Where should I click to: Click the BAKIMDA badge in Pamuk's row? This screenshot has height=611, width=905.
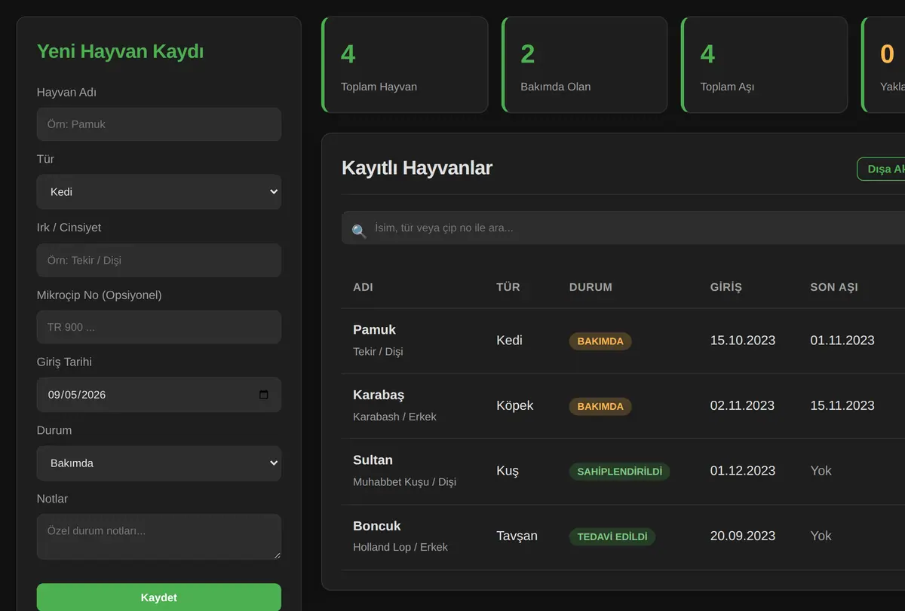(x=600, y=341)
